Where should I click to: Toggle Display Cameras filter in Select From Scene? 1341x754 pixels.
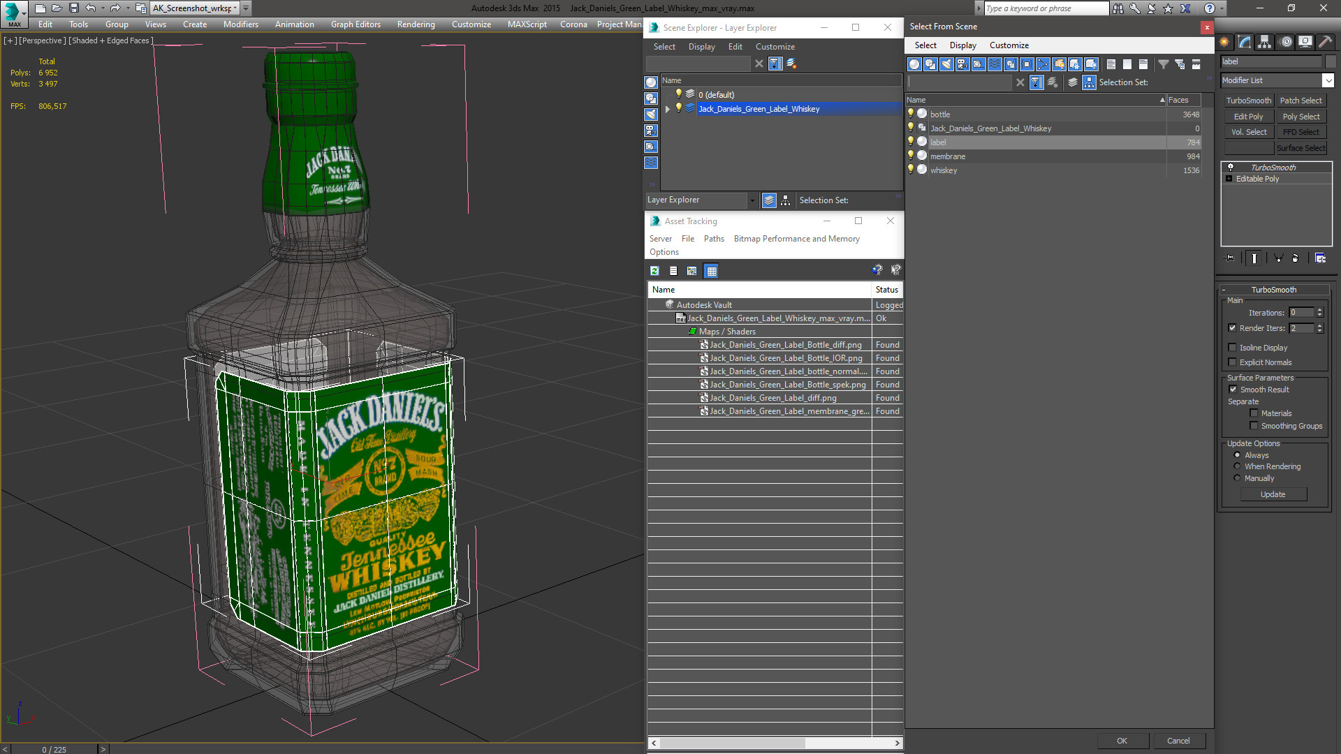click(x=962, y=64)
